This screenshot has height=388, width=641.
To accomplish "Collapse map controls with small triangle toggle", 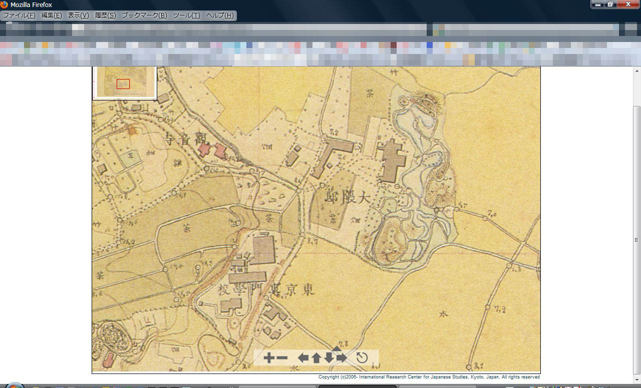I will click(337, 348).
